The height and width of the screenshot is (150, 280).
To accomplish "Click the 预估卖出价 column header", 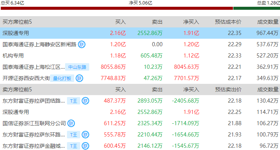I will click(228, 89).
